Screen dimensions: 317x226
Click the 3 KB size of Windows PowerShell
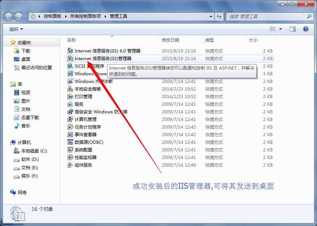[x=268, y=74]
